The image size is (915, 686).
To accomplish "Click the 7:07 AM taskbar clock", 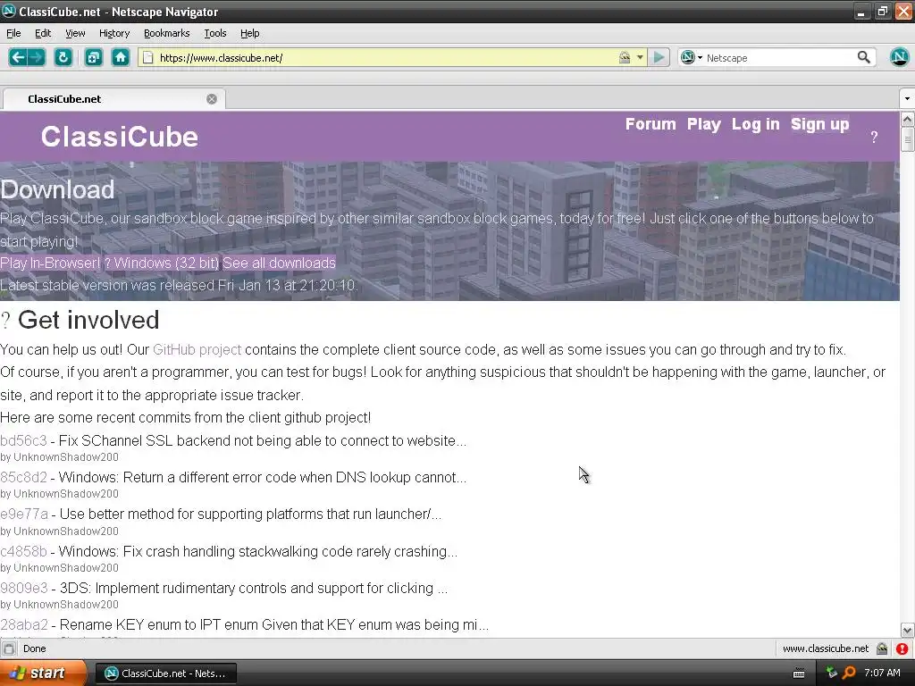I will tap(882, 673).
